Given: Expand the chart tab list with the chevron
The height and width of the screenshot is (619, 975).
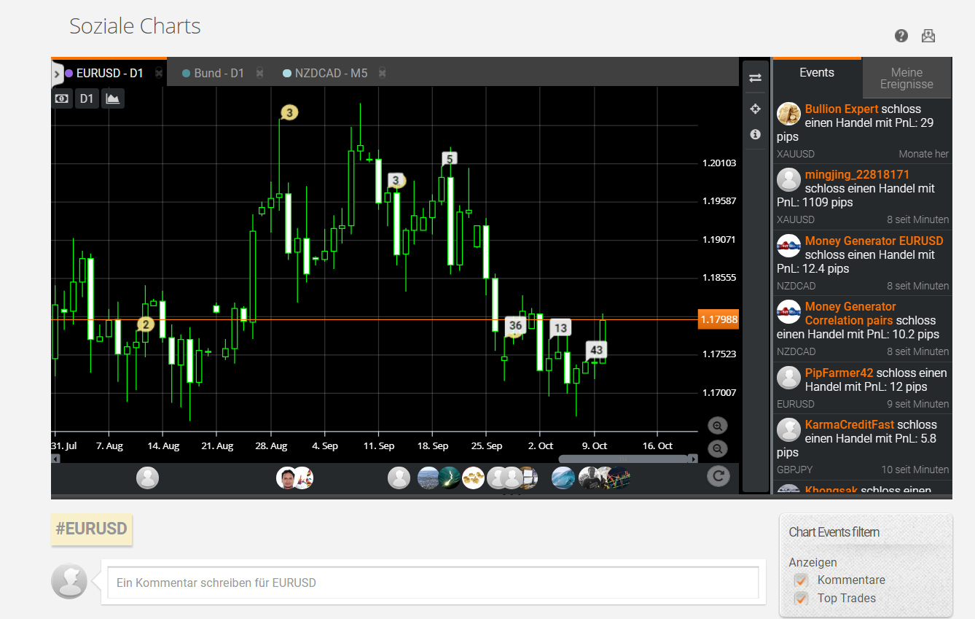Looking at the screenshot, I should click(56, 74).
